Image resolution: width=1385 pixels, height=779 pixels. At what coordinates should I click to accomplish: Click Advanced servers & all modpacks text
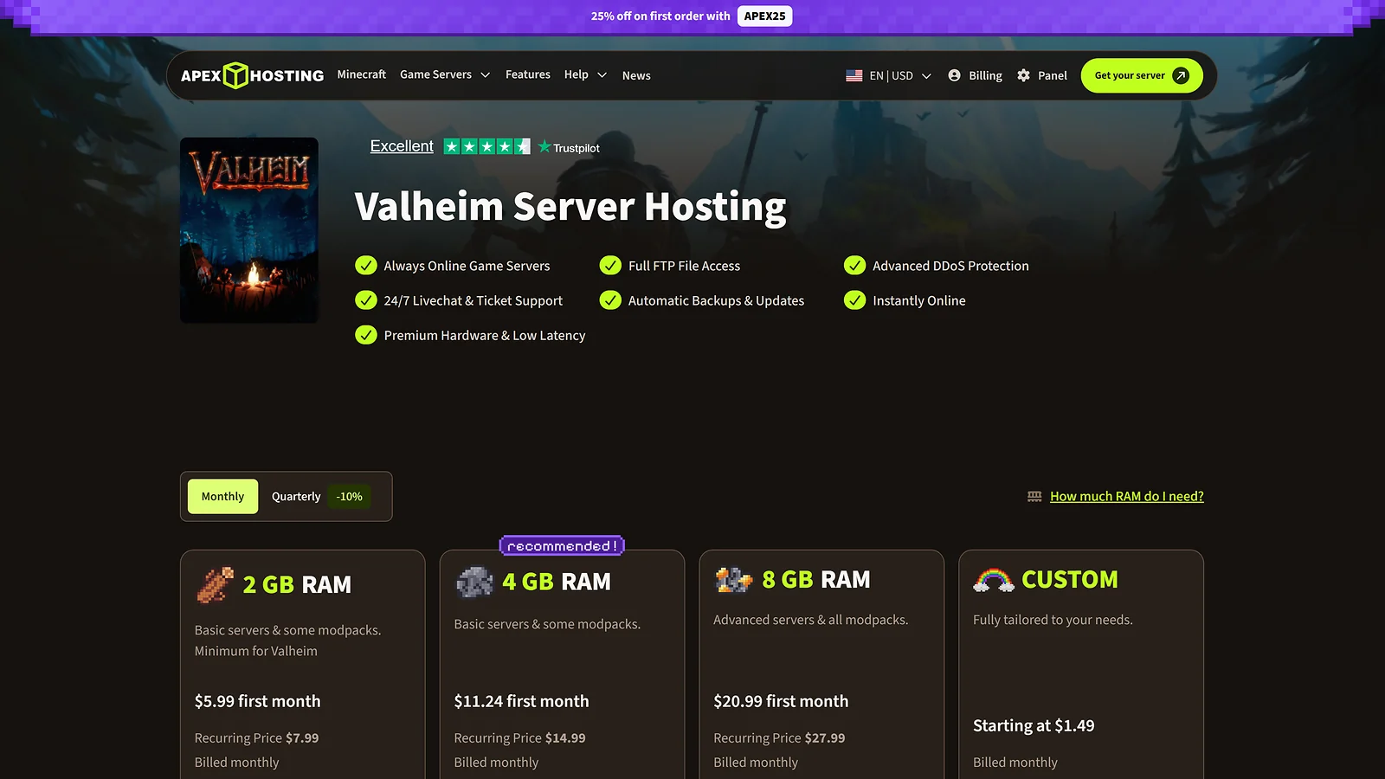coord(810,620)
